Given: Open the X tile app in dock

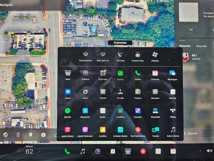Looking at the screenshot, I should coord(113,151).
